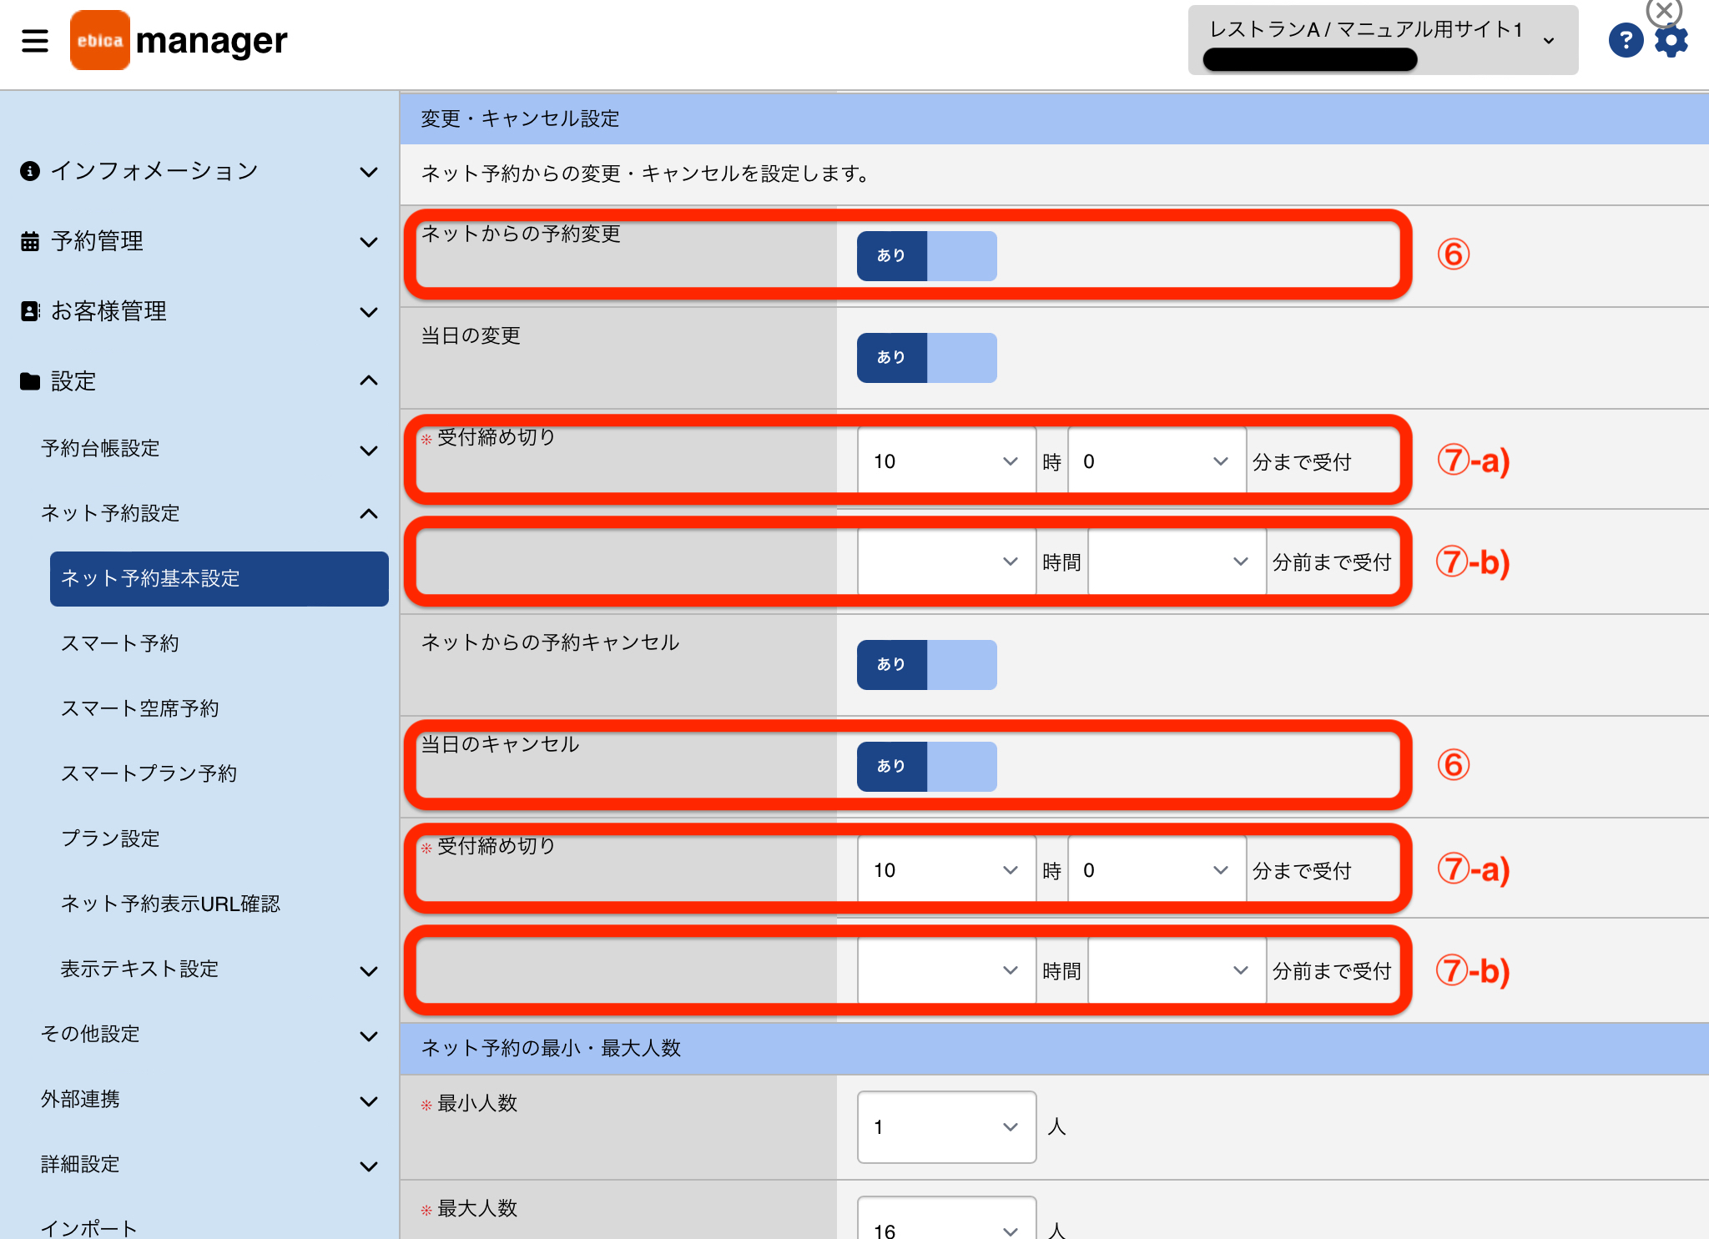Screen dimensions: 1709x1239
Task: Open the settings gear icon
Action: pyautogui.click(x=1671, y=41)
